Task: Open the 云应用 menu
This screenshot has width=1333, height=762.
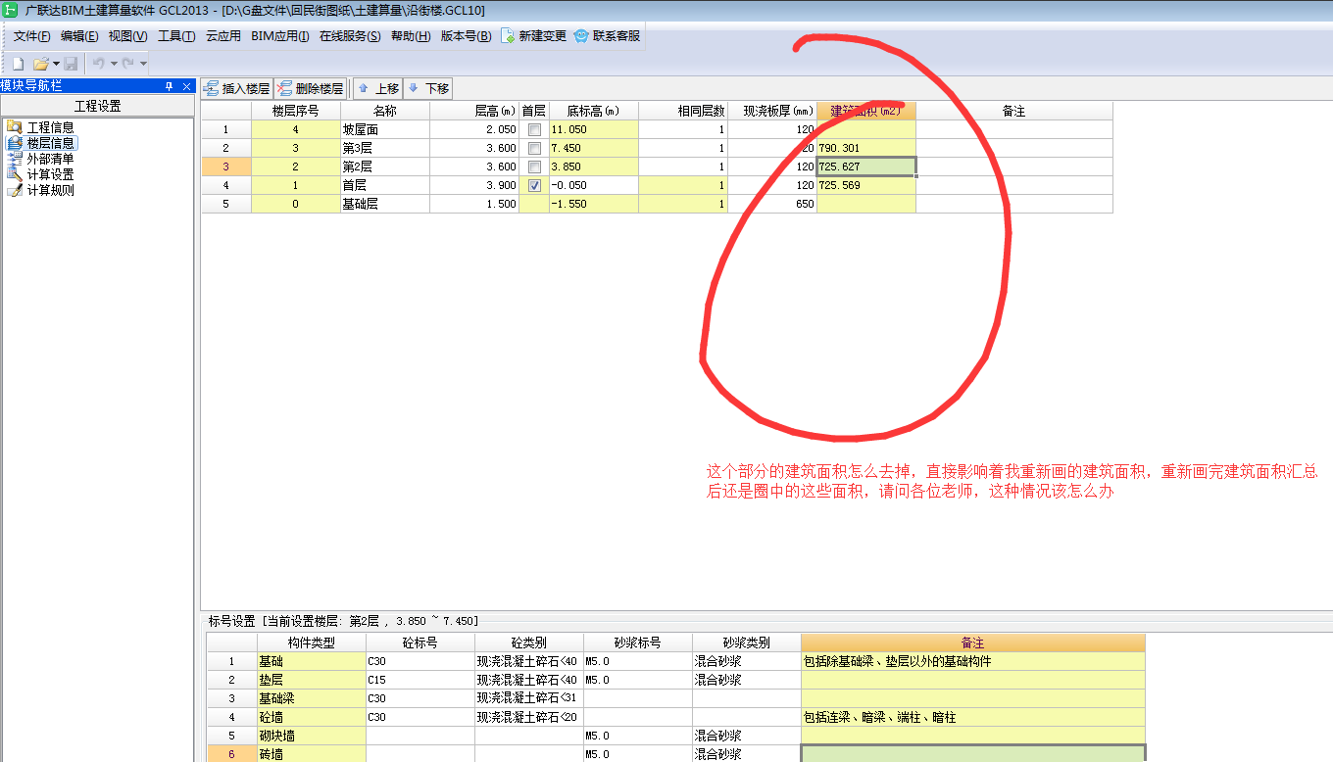Action: tap(223, 36)
